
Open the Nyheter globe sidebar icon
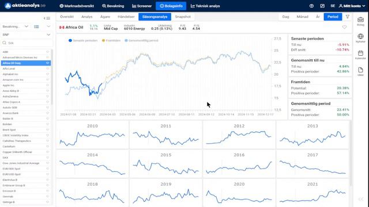[x=360, y=38]
